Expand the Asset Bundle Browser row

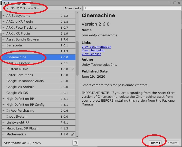pyautogui.click(x=4, y=39)
